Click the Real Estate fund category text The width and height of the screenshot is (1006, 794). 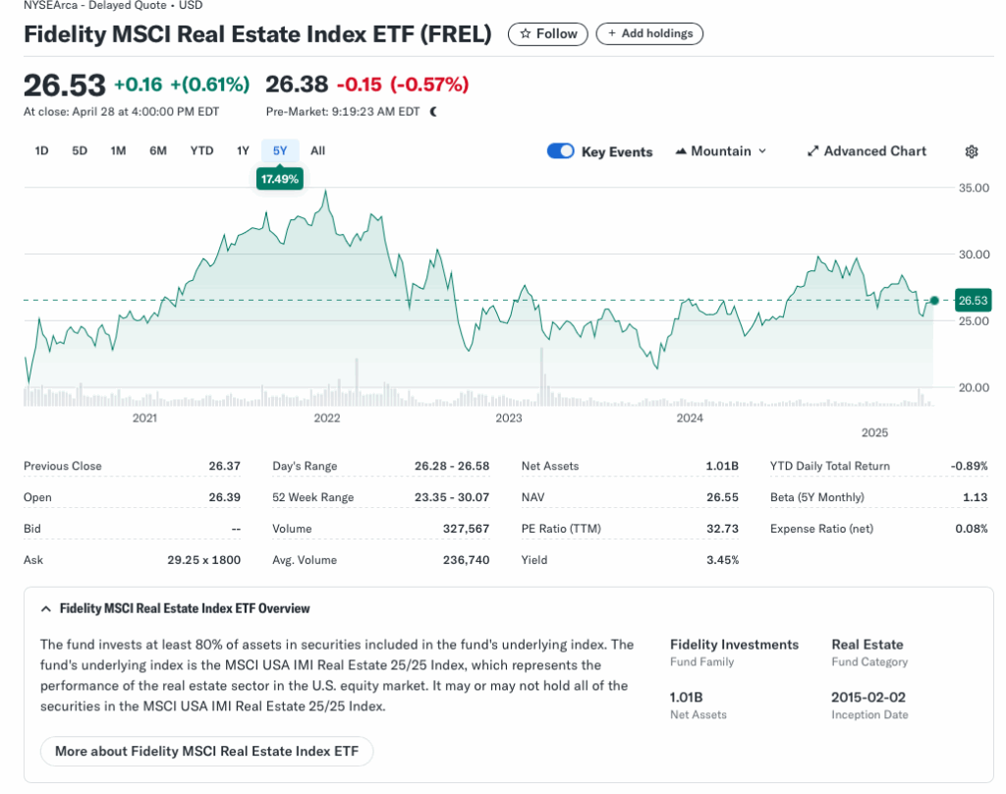[867, 645]
